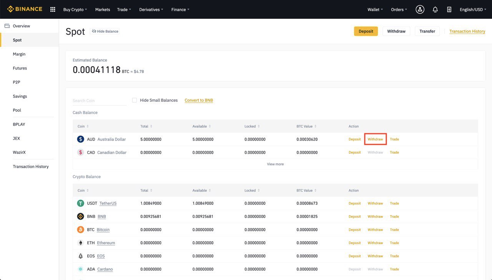Click the AUD coin icon
This screenshot has height=280, width=492.
[80, 139]
